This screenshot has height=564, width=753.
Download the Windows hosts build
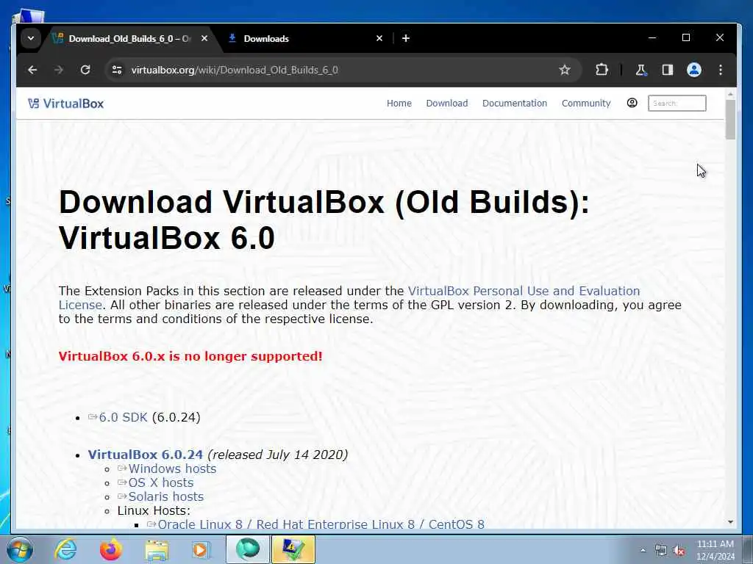point(172,469)
